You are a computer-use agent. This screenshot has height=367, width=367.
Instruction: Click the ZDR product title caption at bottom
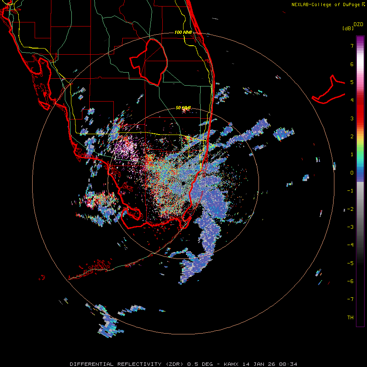tap(183, 364)
